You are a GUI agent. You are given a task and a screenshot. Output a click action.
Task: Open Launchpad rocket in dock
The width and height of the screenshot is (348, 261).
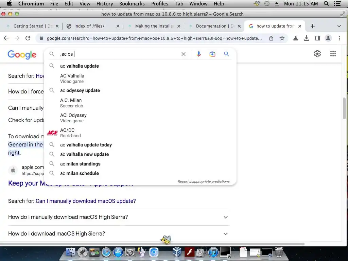(82, 252)
